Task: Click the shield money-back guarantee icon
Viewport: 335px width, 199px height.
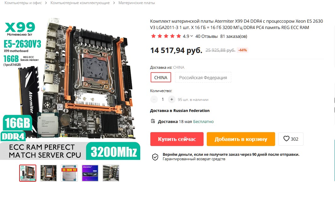Action: pyautogui.click(x=155, y=157)
